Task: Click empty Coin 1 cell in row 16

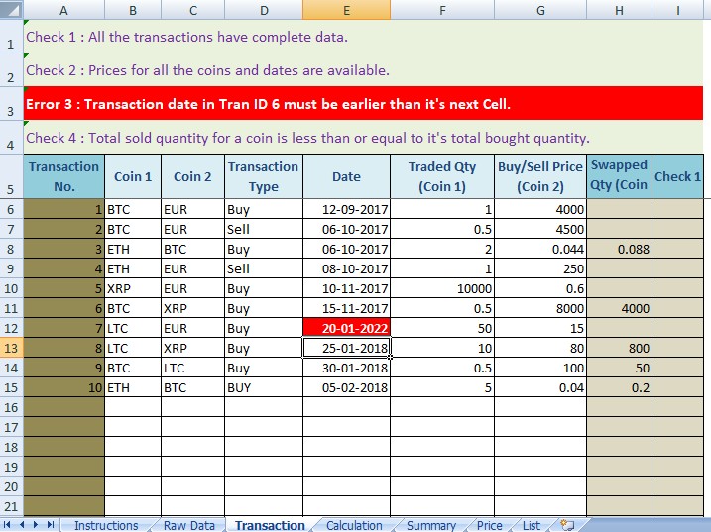Action: coord(133,407)
